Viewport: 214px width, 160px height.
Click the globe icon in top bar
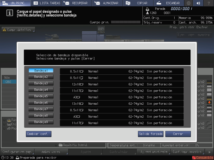pos(188,3)
